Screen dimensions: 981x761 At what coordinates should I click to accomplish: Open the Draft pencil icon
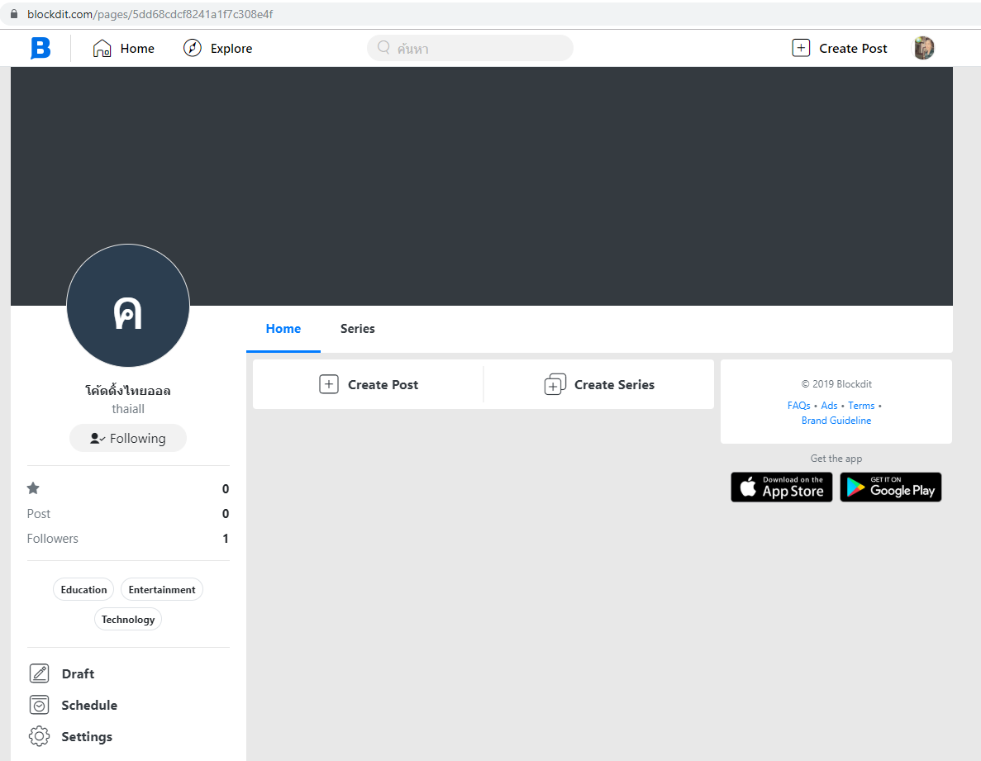pyautogui.click(x=39, y=673)
